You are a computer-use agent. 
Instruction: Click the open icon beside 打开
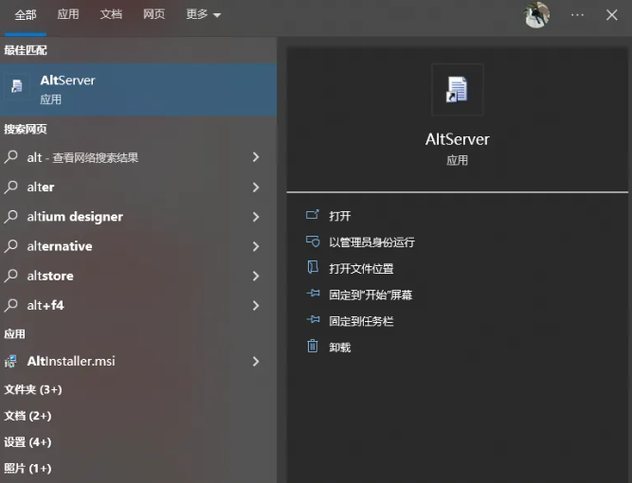coord(313,215)
